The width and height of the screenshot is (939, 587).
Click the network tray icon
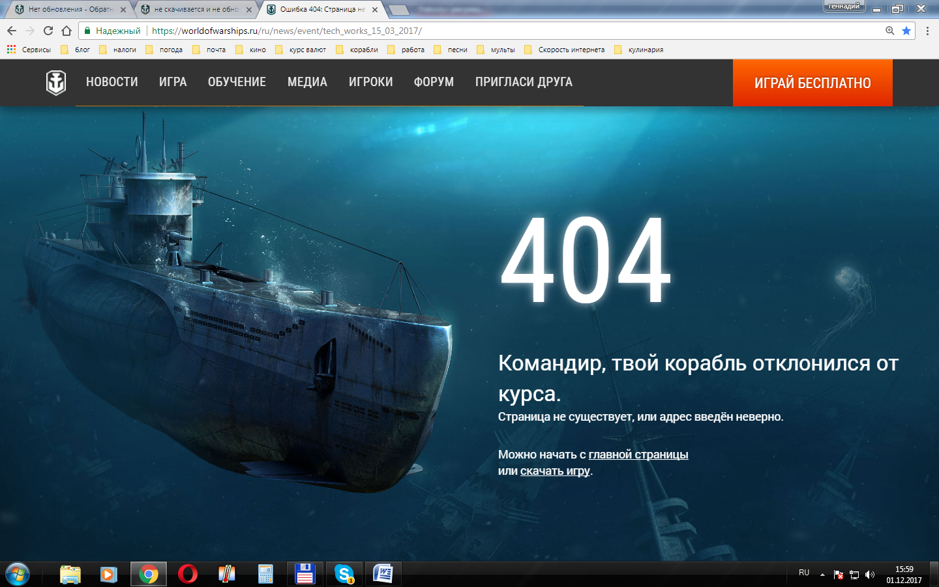point(854,575)
